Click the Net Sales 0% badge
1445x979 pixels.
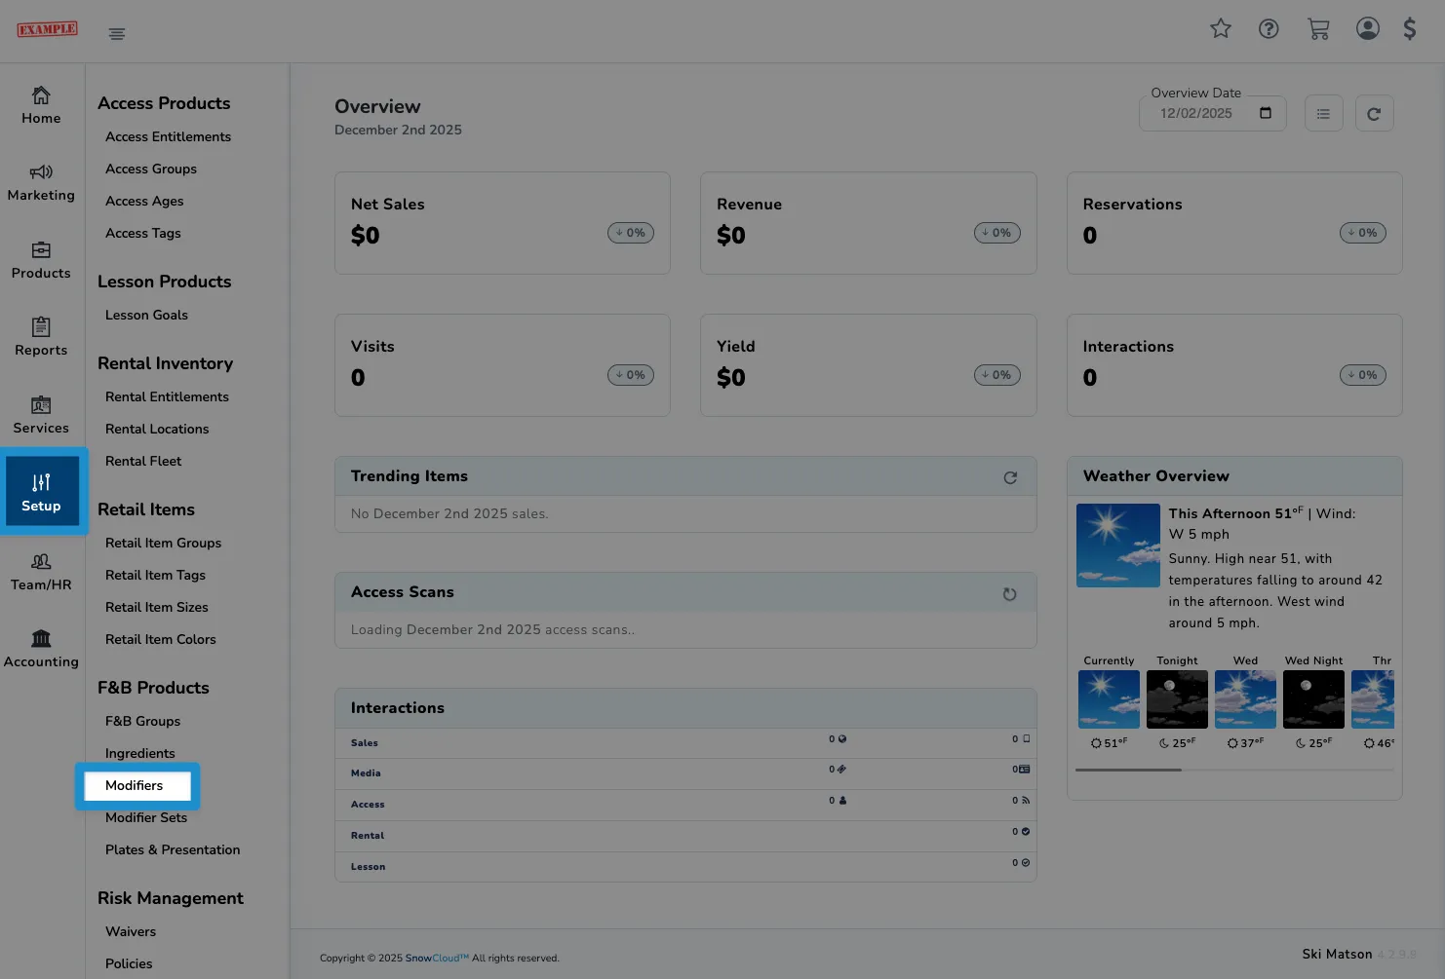point(631,233)
